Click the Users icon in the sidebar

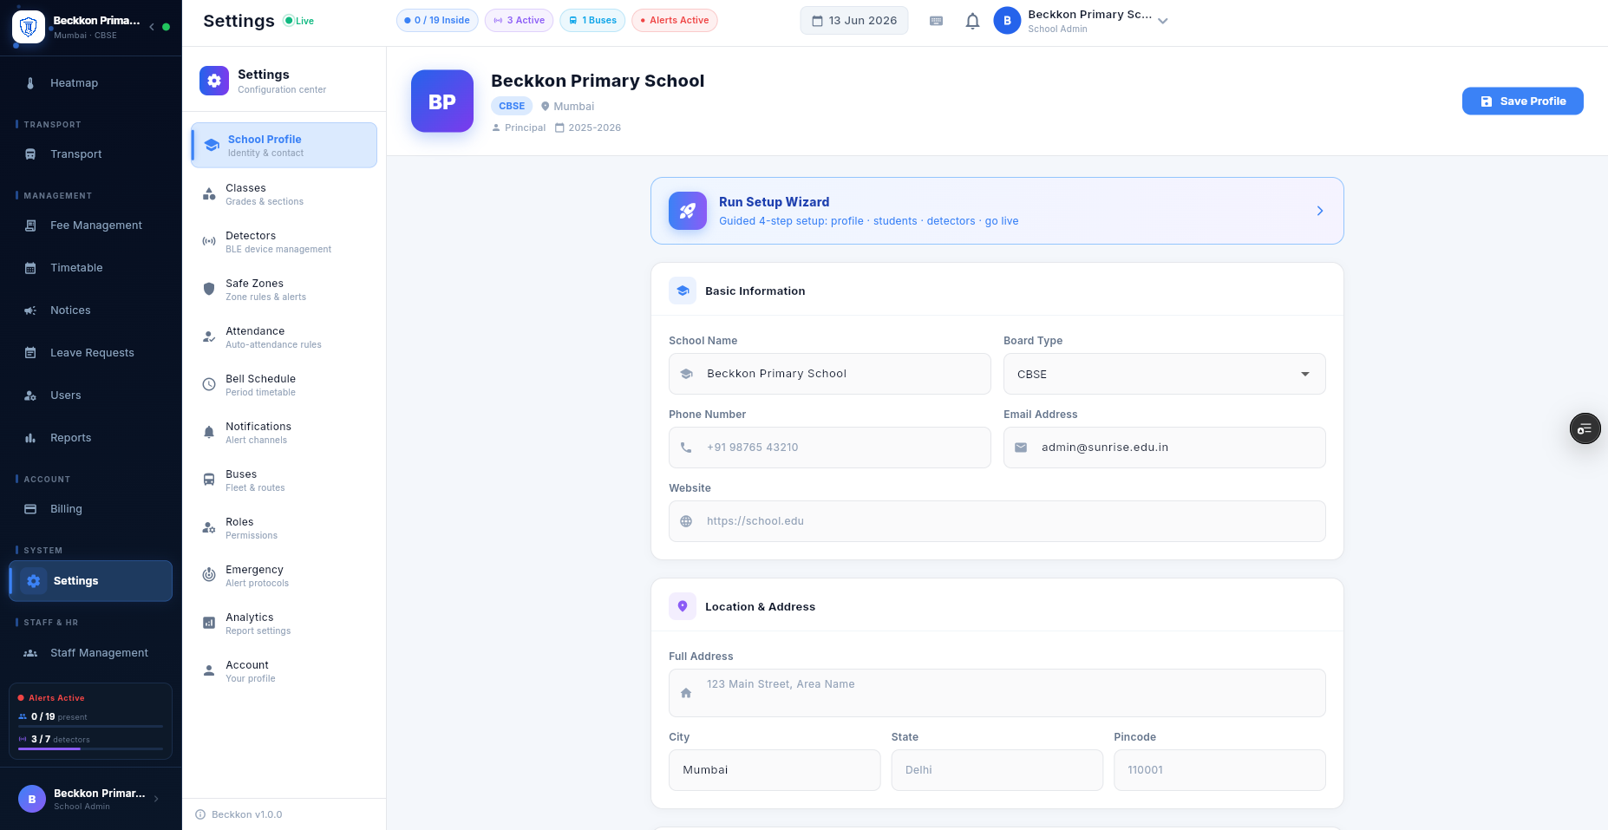(30, 395)
